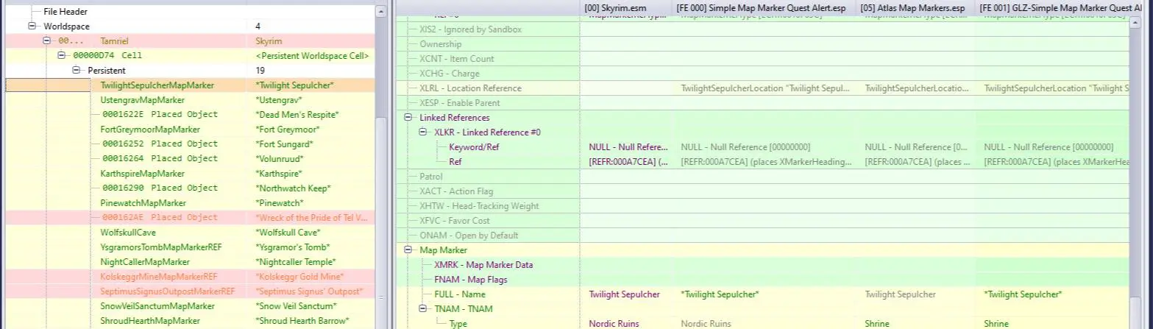Image resolution: width=1153 pixels, height=329 pixels.
Task: Select the Ownership row label
Action: pyautogui.click(x=440, y=44)
